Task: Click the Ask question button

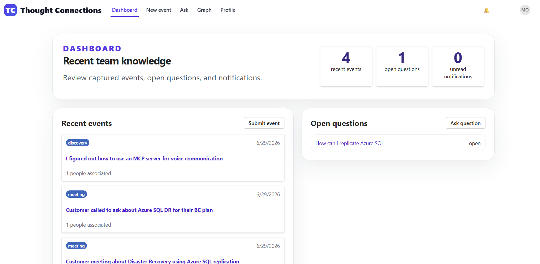Action: click(465, 123)
